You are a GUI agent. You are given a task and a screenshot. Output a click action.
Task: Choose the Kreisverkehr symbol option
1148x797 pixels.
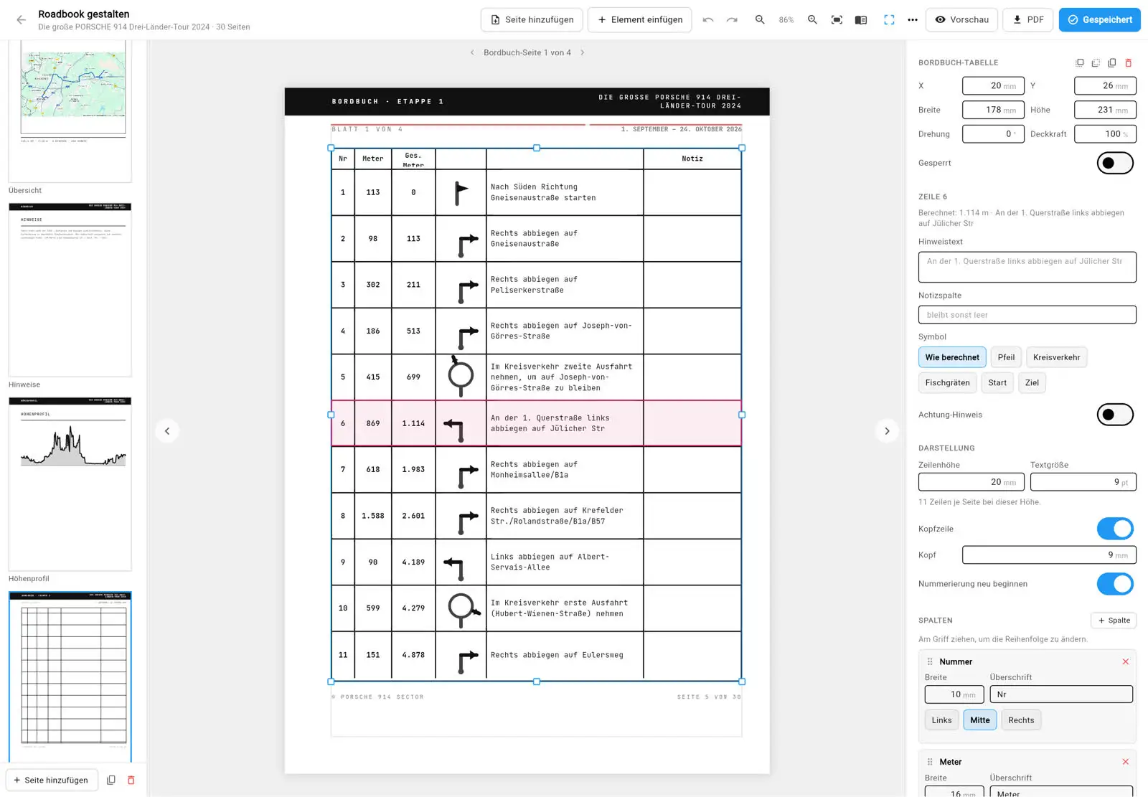[x=1056, y=357]
